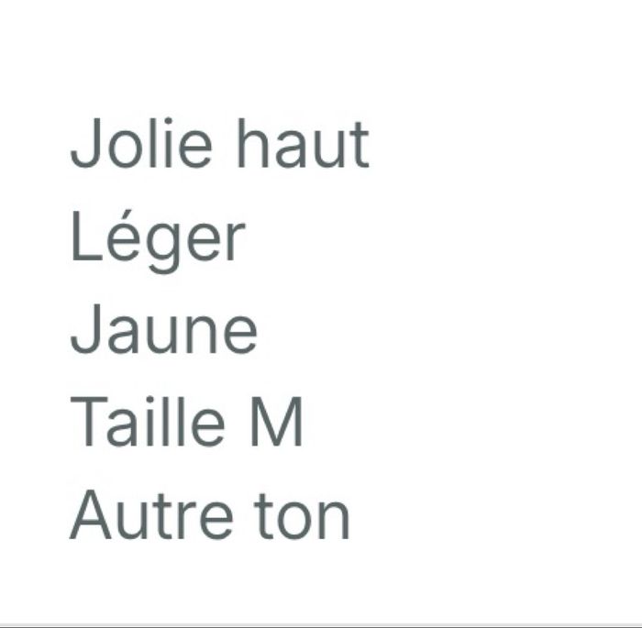Click the word "Taille"
642x628 pixels.
(148, 421)
